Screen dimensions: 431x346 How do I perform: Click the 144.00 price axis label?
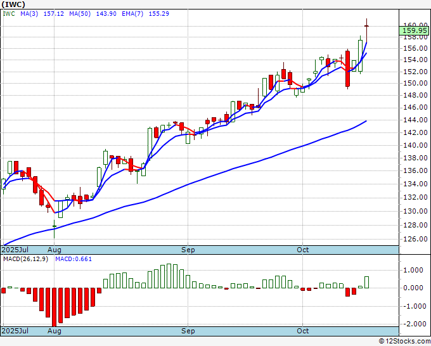click(415, 120)
